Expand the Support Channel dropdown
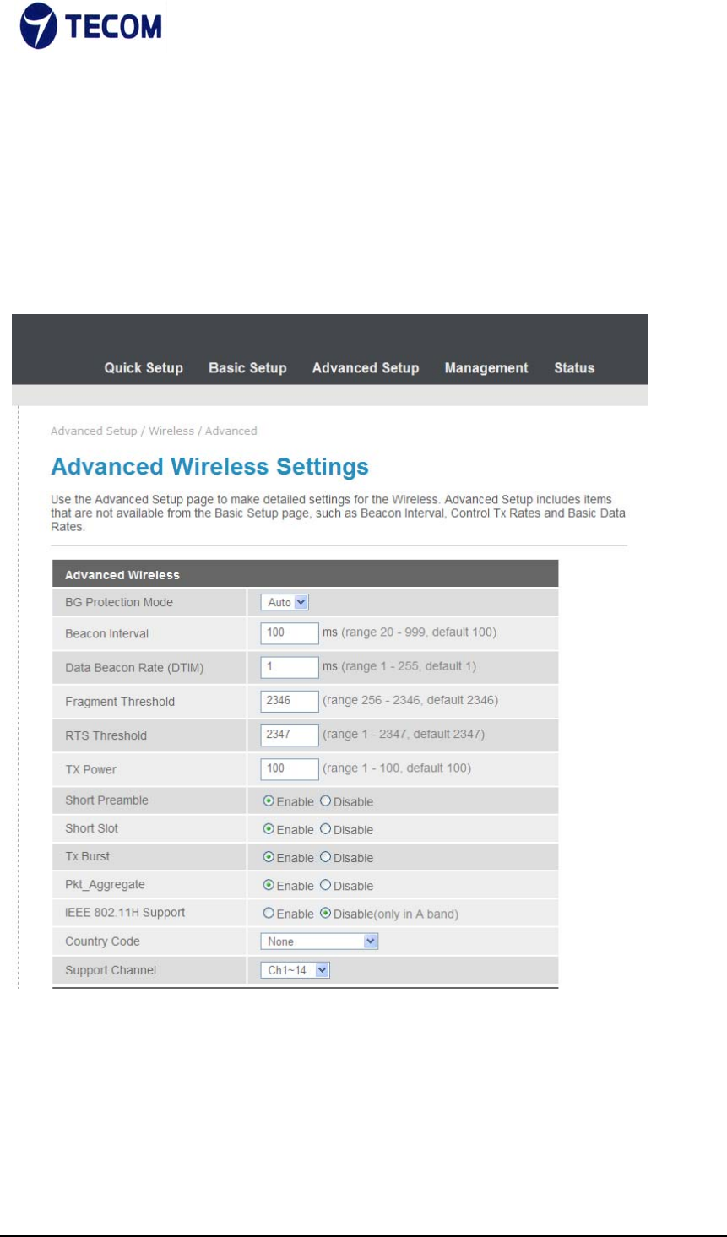Viewport: 727px width, 1237px height. point(295,970)
